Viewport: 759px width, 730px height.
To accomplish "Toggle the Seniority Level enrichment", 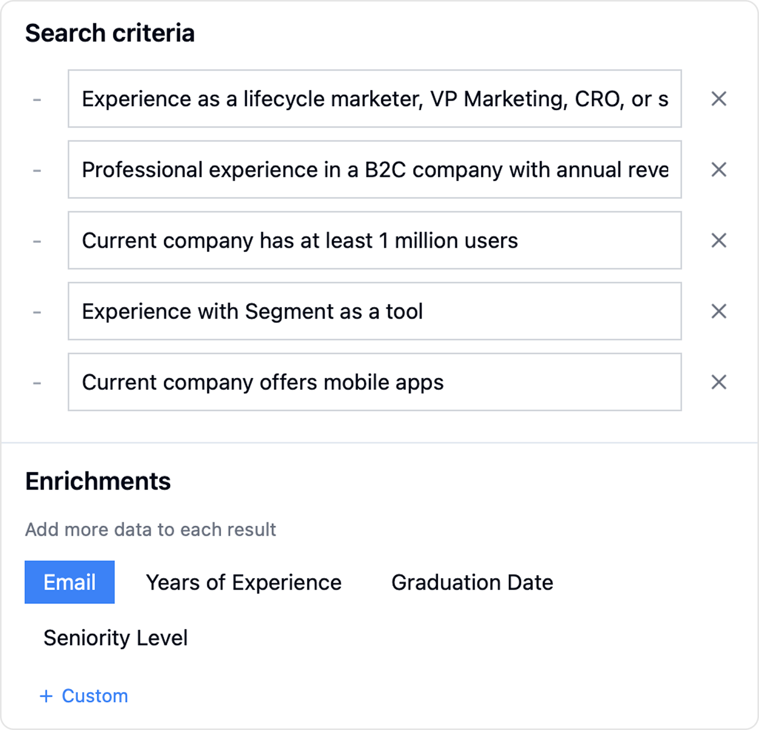I will pos(115,638).
